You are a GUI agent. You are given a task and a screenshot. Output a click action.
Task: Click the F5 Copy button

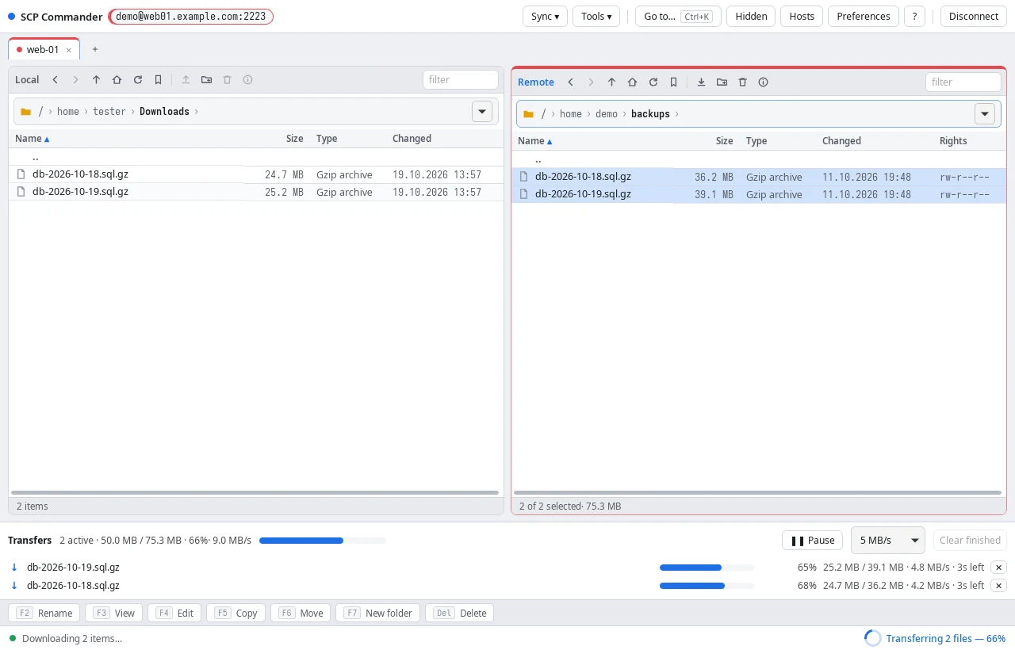point(236,613)
